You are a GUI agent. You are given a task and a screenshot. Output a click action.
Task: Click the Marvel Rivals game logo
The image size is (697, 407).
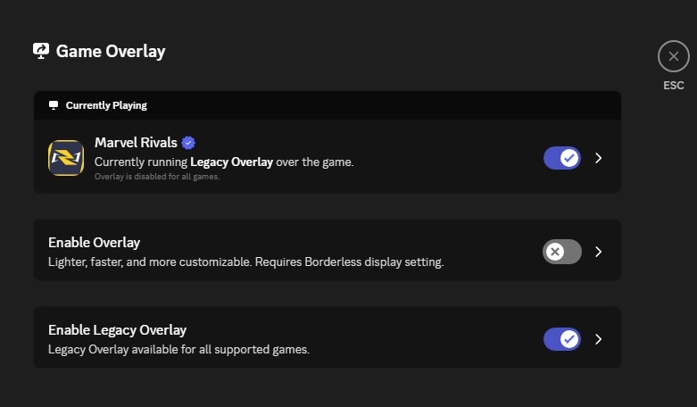coord(66,158)
